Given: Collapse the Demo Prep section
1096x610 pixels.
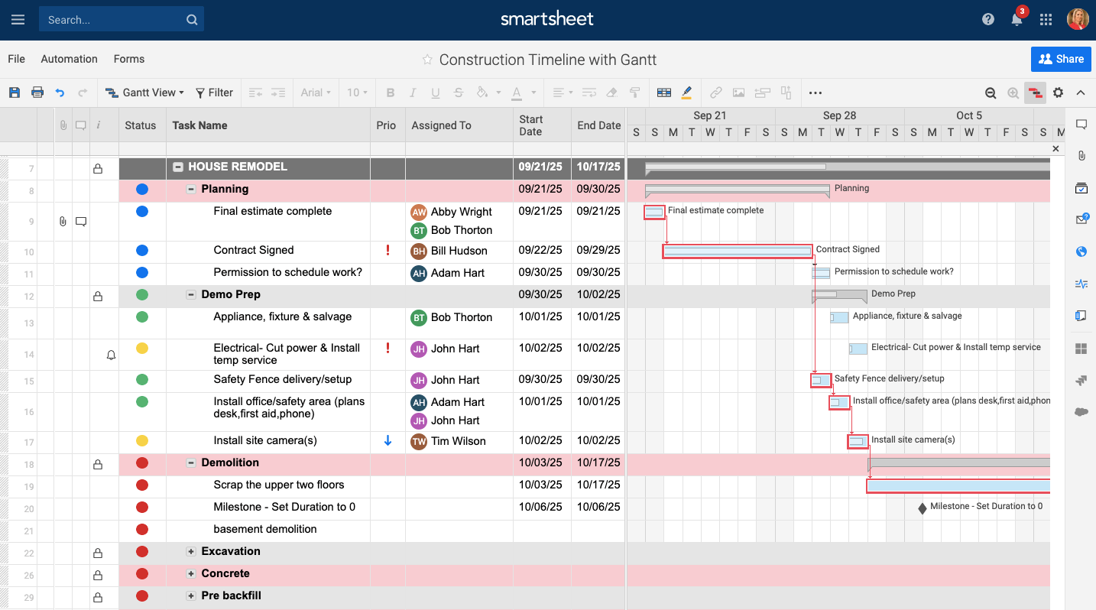Looking at the screenshot, I should pos(191,295).
